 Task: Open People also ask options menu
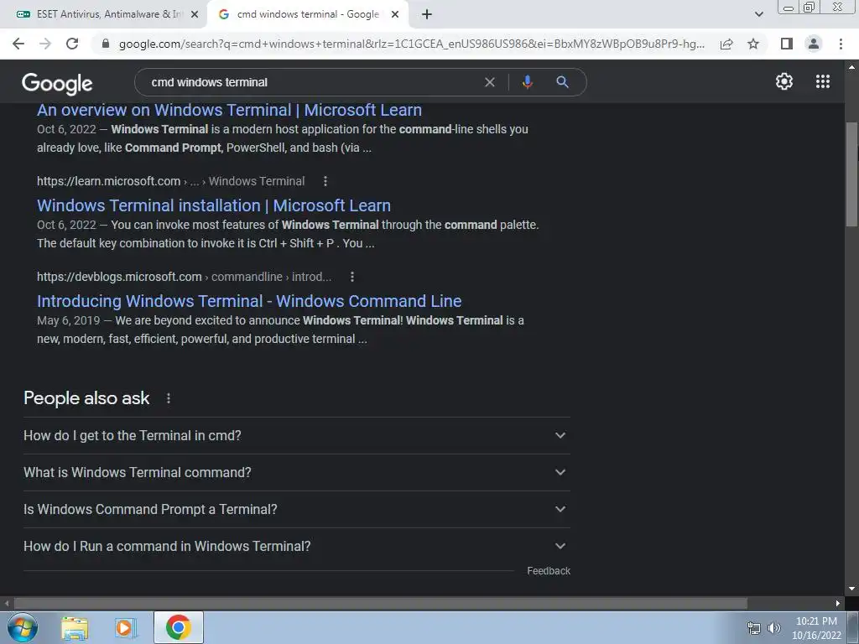[x=168, y=398]
